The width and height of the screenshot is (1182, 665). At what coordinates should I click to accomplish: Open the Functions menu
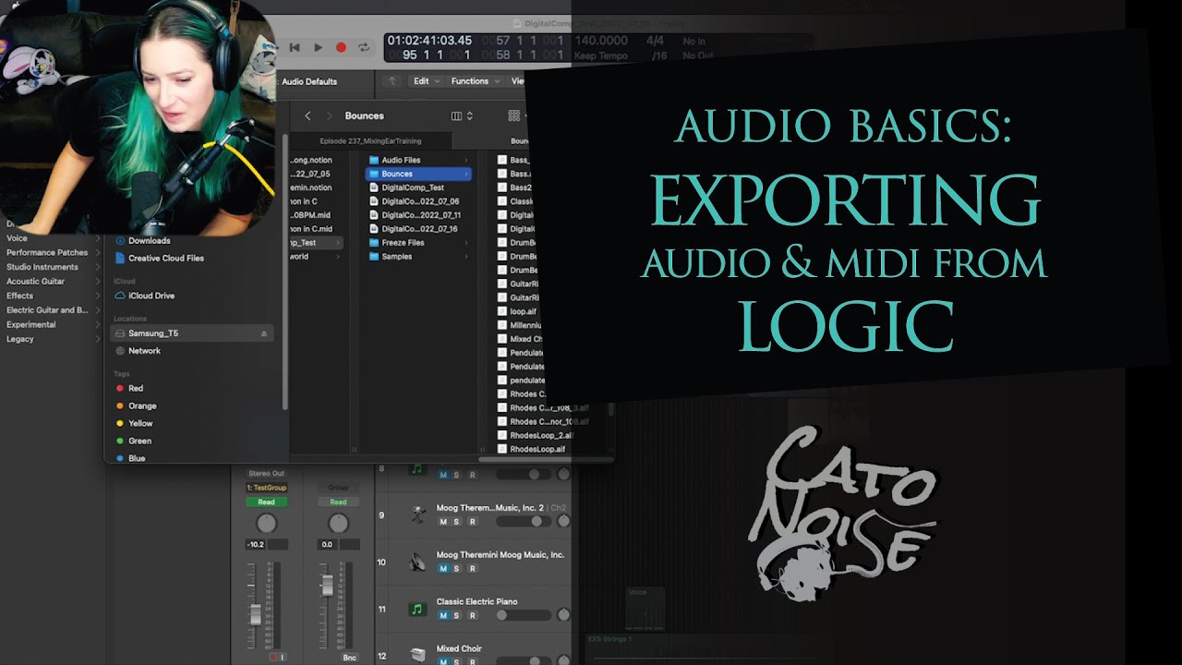pyautogui.click(x=475, y=81)
